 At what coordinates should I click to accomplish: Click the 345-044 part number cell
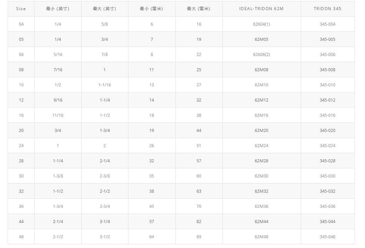pyautogui.click(x=327, y=222)
